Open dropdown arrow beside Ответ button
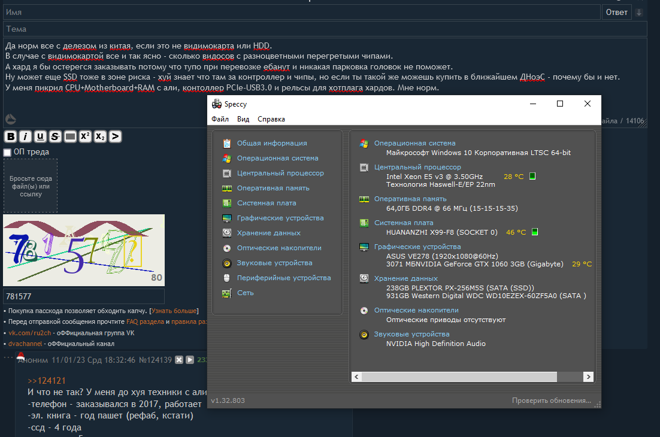This screenshot has width=660, height=437. (x=639, y=12)
